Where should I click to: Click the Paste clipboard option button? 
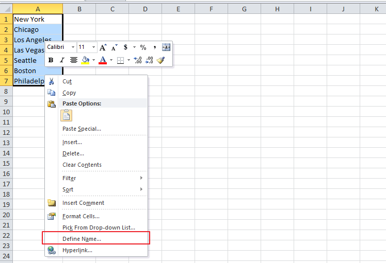click(x=66, y=115)
